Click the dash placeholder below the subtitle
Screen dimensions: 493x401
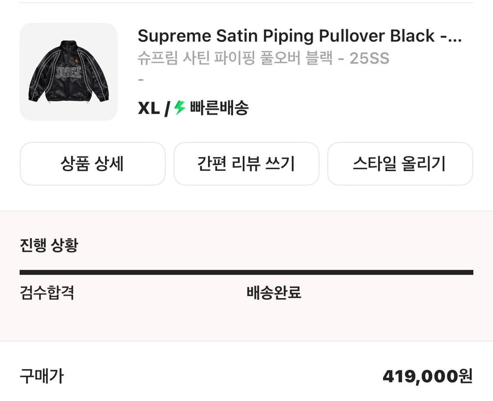pyautogui.click(x=140, y=79)
